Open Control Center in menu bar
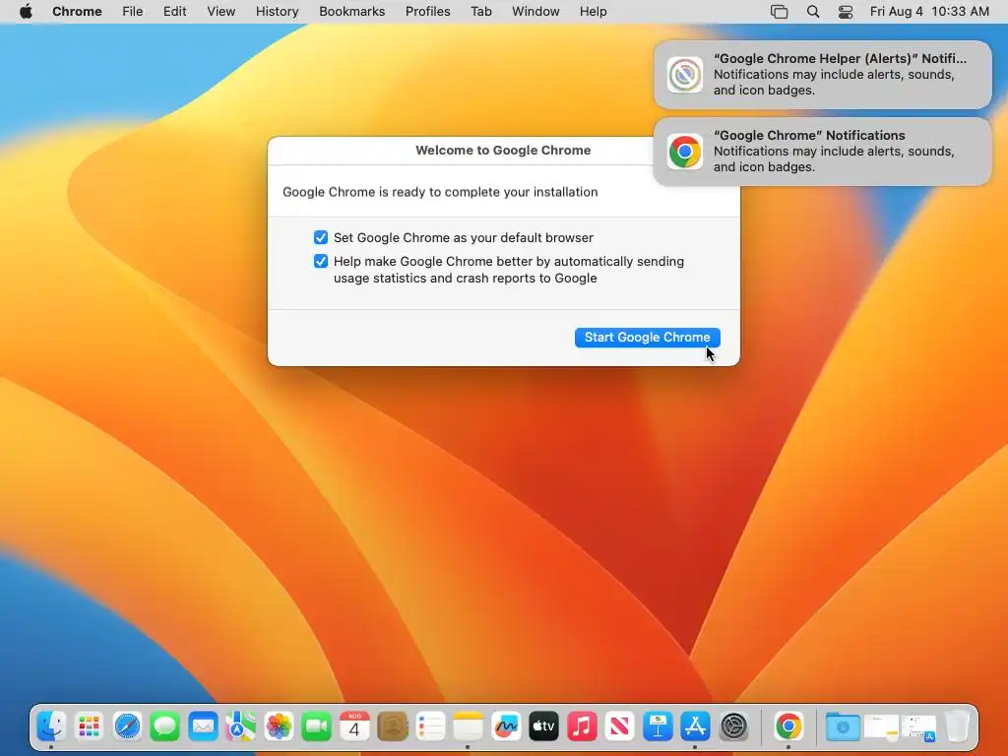The width and height of the screenshot is (1008, 756). 846,12
